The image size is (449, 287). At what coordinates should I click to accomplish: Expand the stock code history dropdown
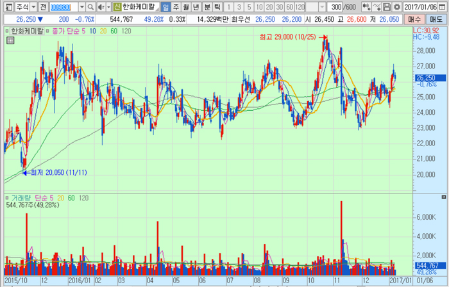click(x=83, y=6)
